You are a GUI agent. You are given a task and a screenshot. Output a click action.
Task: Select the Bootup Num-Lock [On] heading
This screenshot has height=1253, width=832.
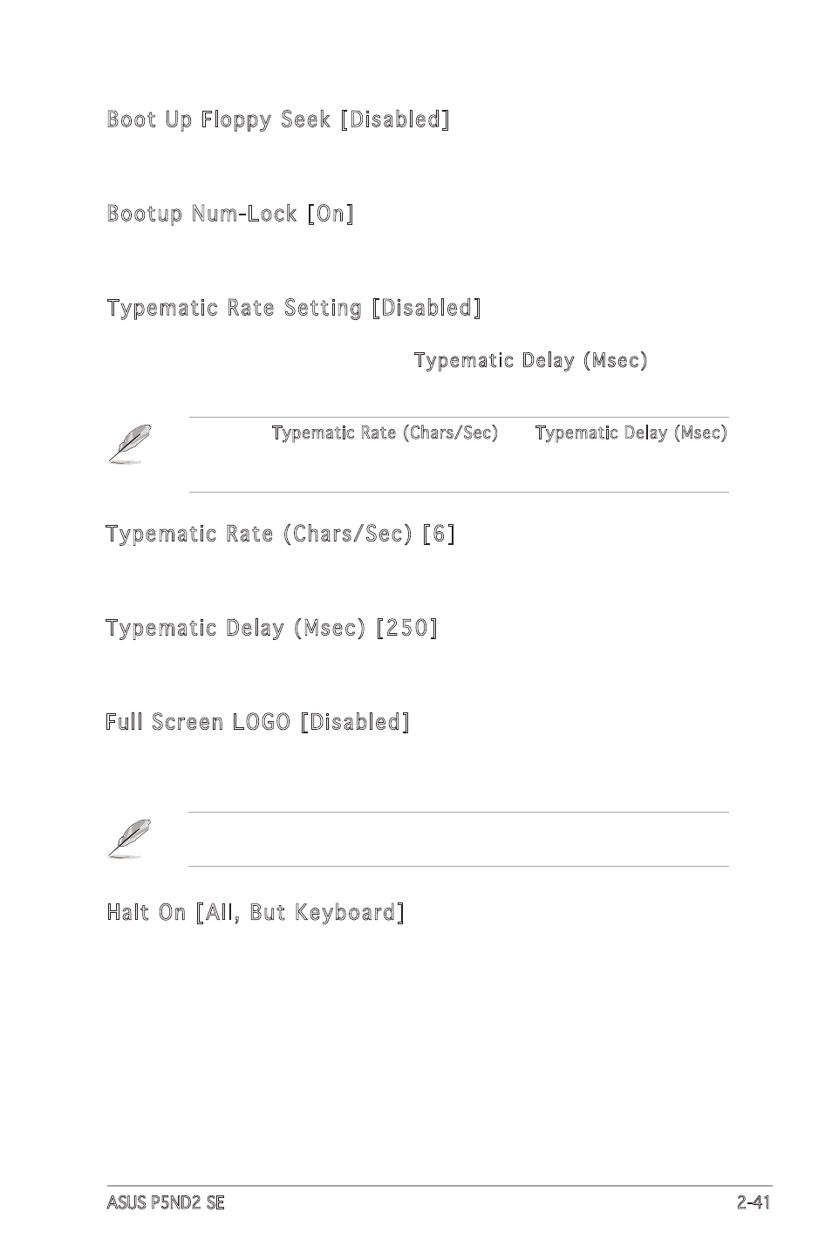click(x=230, y=214)
